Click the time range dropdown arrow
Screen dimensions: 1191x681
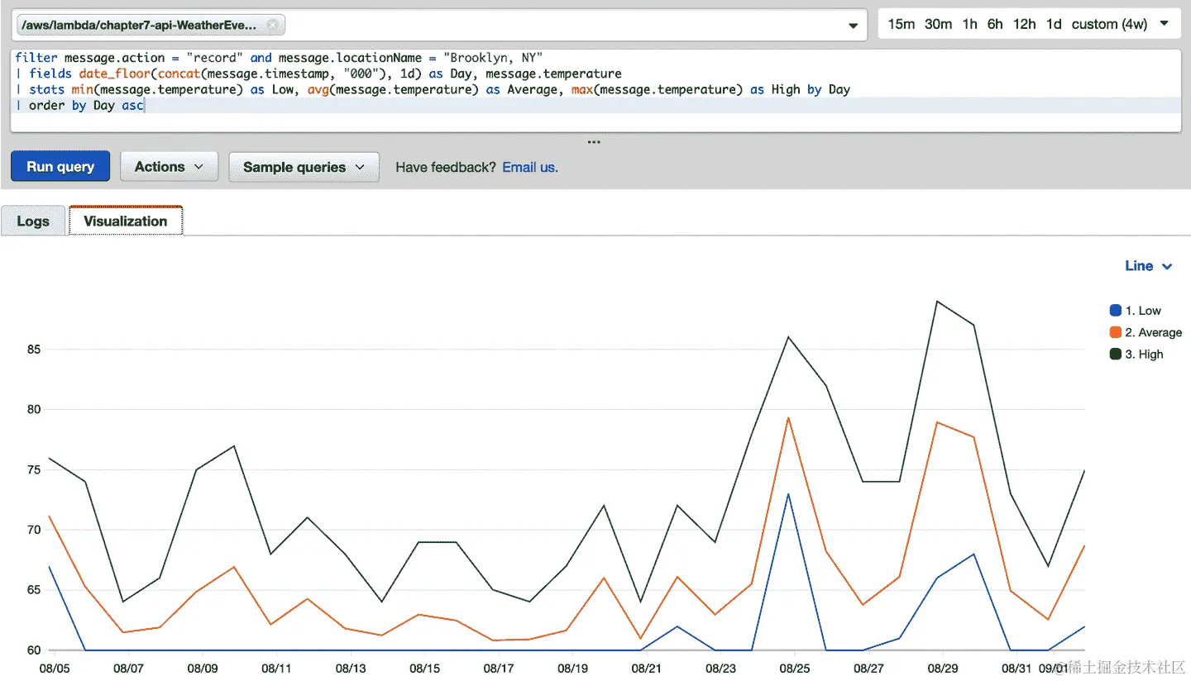(x=1165, y=24)
